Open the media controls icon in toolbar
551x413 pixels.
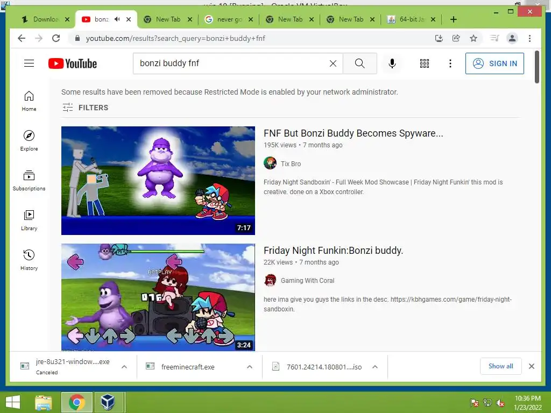point(495,38)
